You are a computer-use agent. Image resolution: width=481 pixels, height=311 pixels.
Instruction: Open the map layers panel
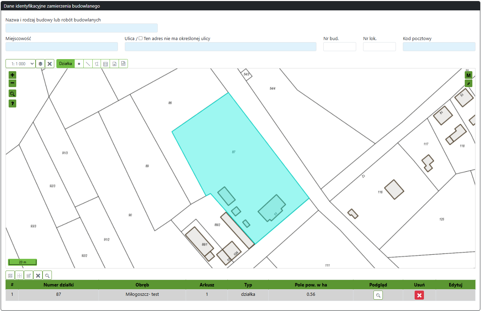tap(40, 64)
